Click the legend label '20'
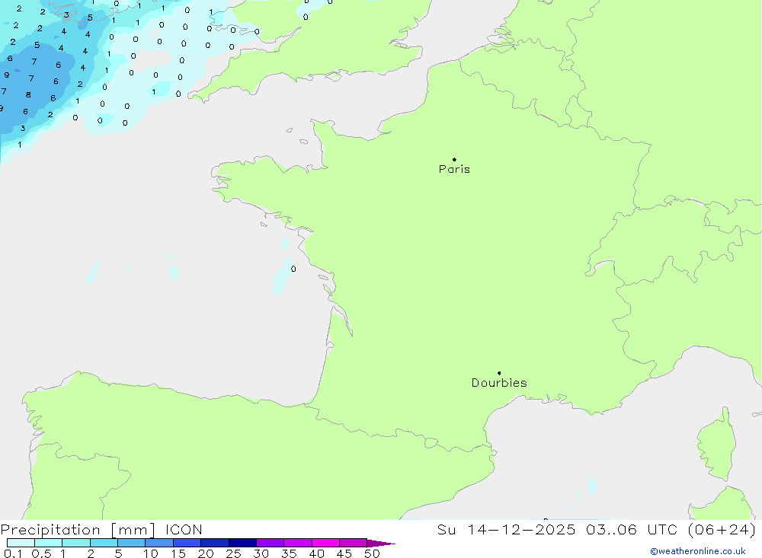This screenshot has height=558, width=762. pyautogui.click(x=206, y=553)
